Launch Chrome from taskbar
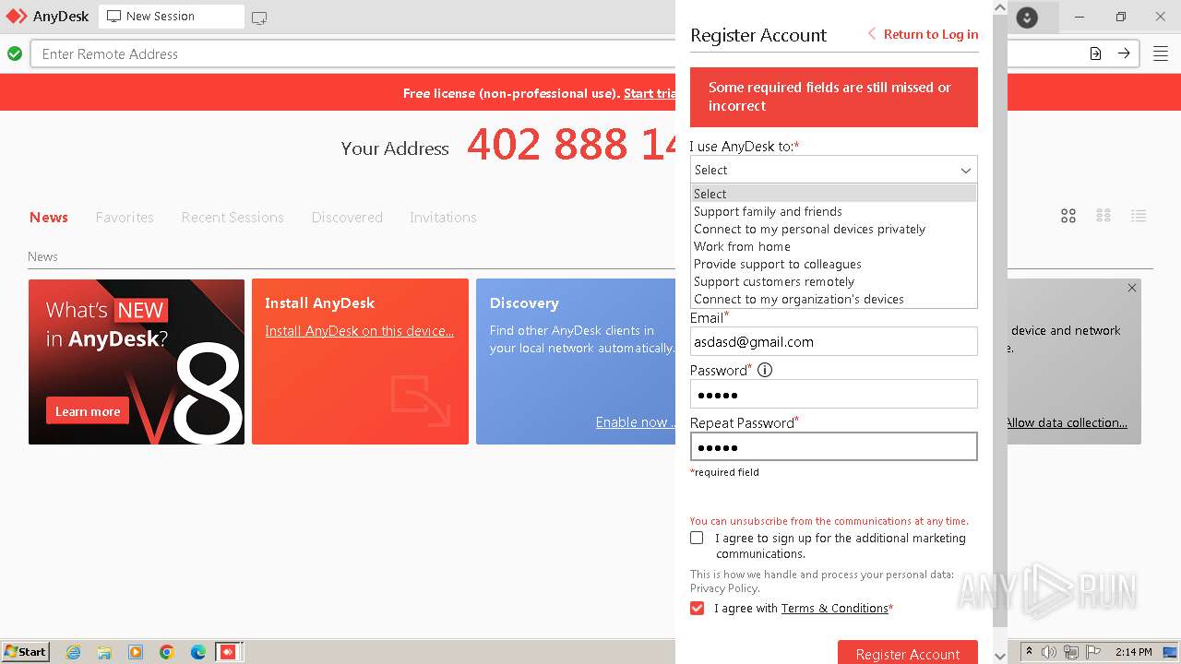The height and width of the screenshot is (664, 1181). click(167, 652)
